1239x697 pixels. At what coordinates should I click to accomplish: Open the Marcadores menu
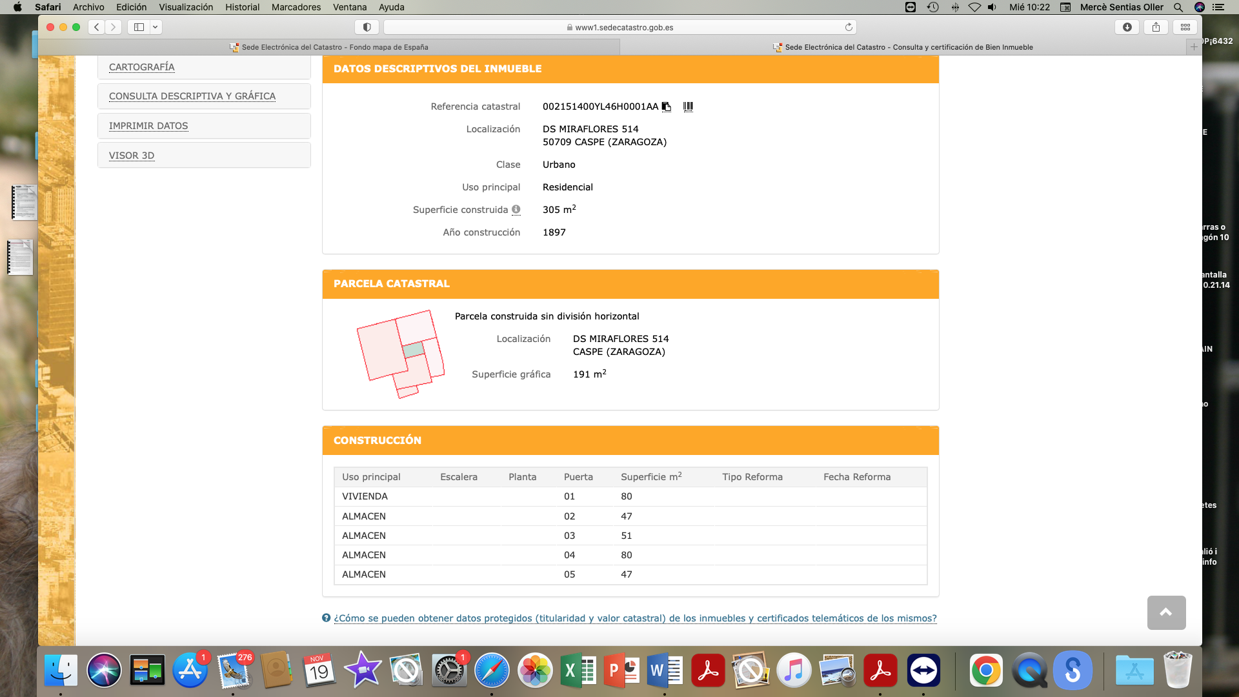[296, 7]
